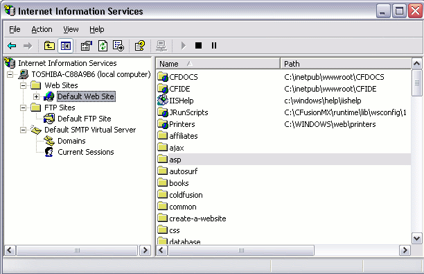Viewport: 424px width, 274px height.
Task: Click the list pane vertical scrollbar thumb
Action: (x=416, y=83)
